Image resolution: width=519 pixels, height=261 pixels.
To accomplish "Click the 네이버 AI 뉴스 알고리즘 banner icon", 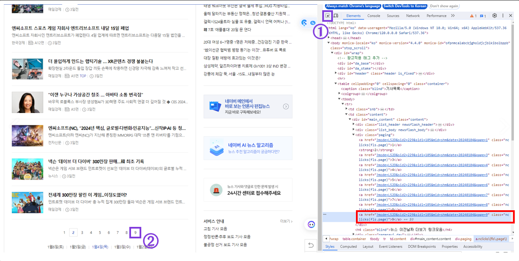I will [x=217, y=148].
